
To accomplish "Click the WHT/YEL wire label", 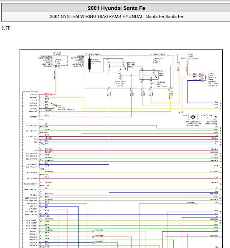I will click(99, 230).
